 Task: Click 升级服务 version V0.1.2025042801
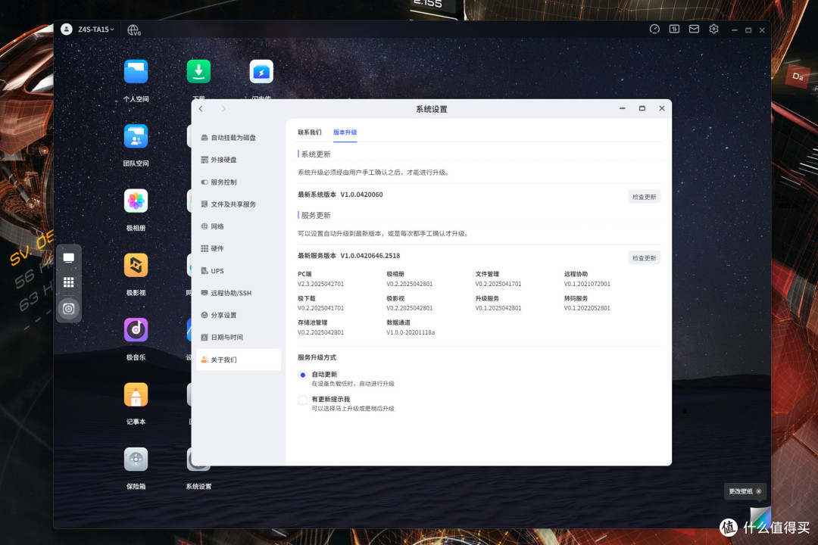498,308
